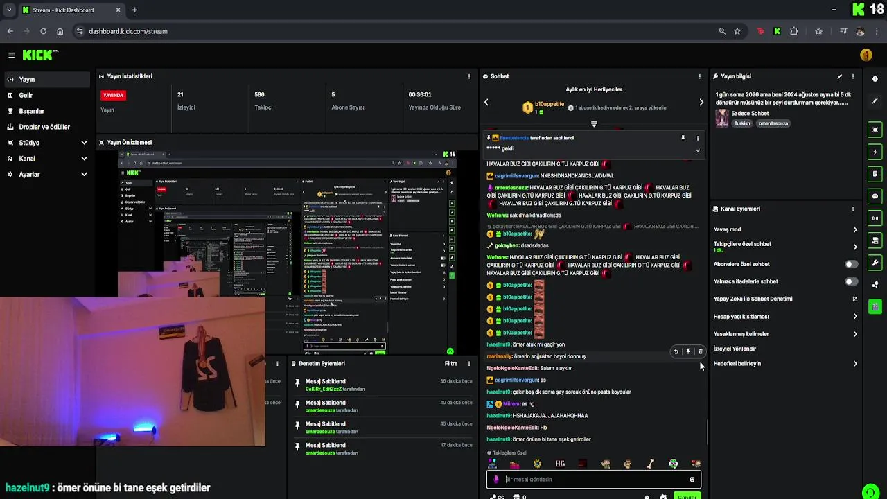Open the Yapay Zeka ile Sohbet Denetimi link icon

(854, 299)
